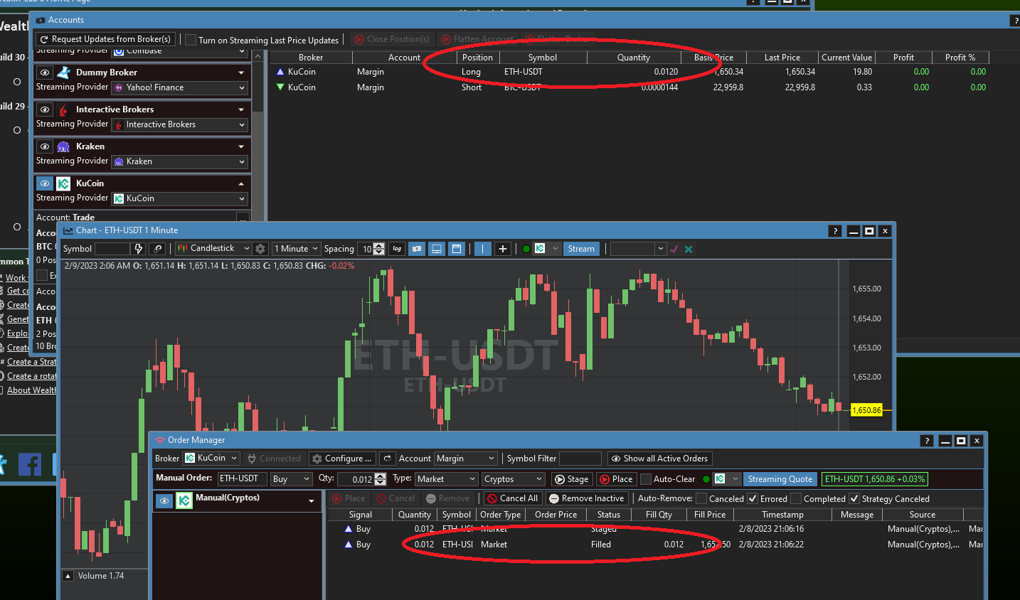Click the Fill Price column header

point(709,515)
